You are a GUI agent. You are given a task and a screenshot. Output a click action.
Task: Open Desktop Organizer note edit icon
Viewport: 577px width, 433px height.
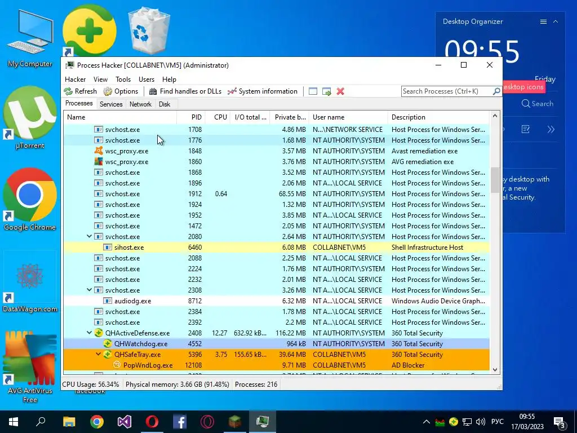(x=526, y=129)
